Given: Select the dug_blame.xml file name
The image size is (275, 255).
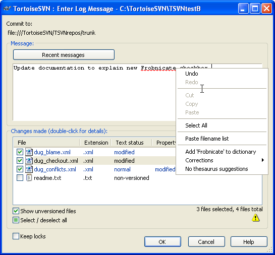Looking at the screenshot, I should point(52,152).
